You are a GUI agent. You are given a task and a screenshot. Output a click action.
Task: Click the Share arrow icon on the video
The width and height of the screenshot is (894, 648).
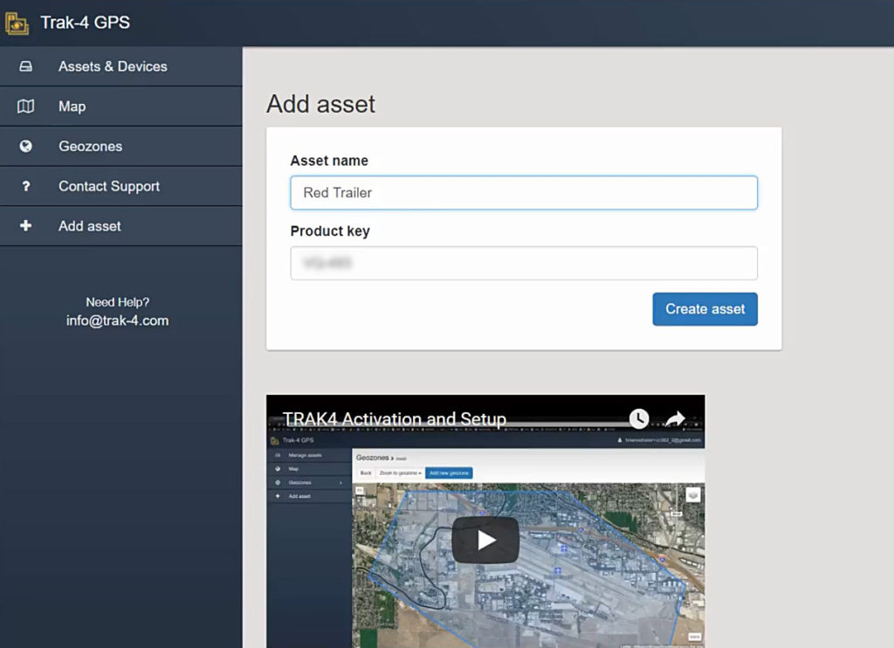tap(676, 418)
